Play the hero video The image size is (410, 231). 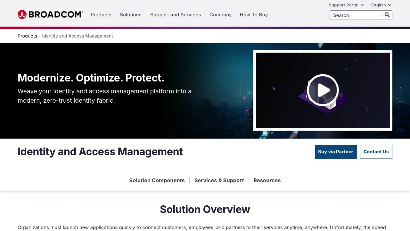(323, 90)
